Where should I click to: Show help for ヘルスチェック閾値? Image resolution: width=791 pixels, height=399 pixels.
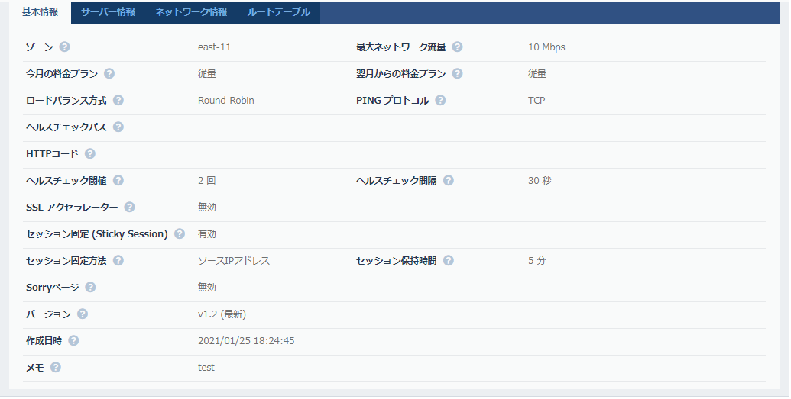[x=118, y=181]
